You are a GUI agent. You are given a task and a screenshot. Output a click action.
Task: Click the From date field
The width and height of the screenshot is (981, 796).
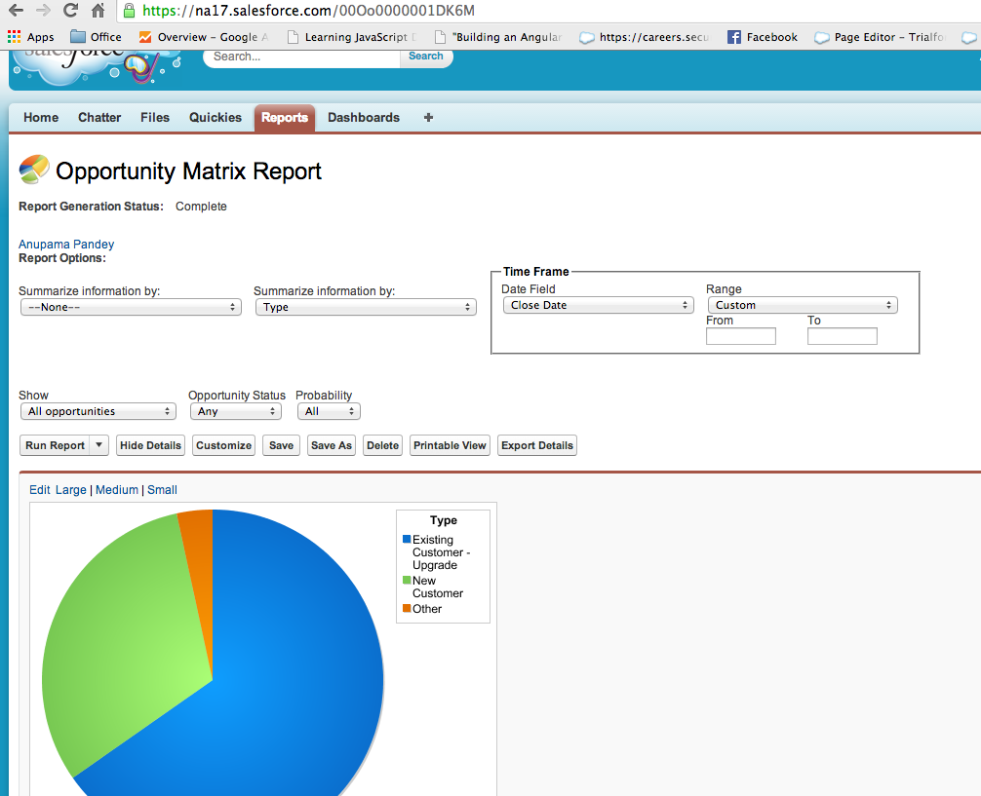(741, 336)
